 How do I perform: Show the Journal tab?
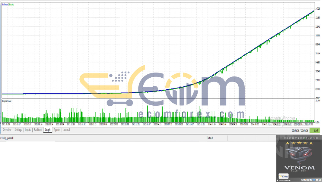(67, 130)
